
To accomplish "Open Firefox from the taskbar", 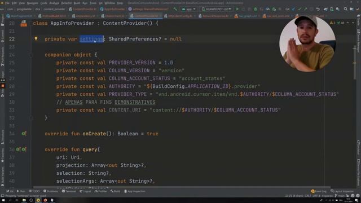I will coord(45,200).
